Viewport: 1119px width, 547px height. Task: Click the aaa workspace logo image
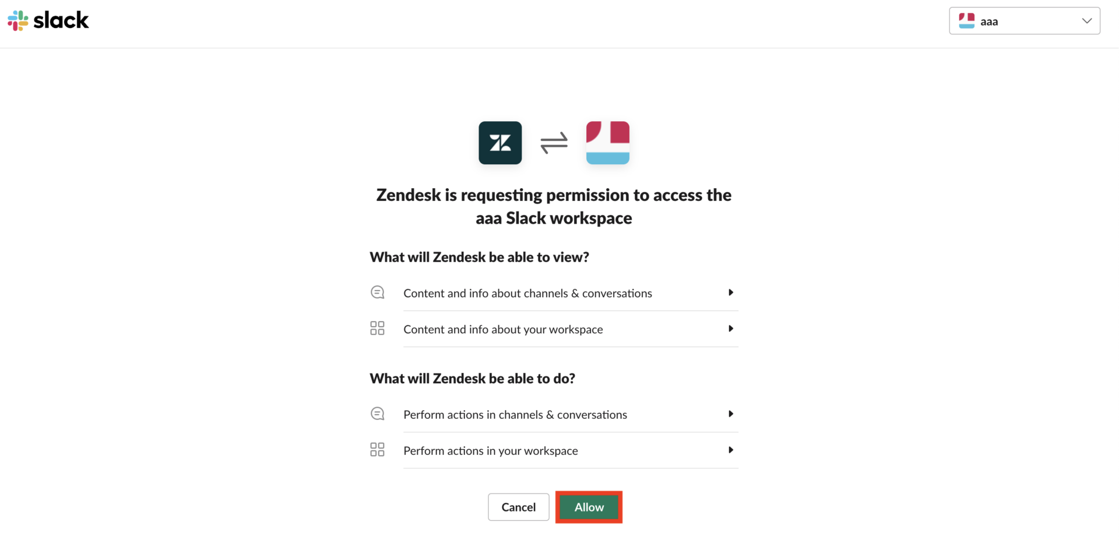607,143
